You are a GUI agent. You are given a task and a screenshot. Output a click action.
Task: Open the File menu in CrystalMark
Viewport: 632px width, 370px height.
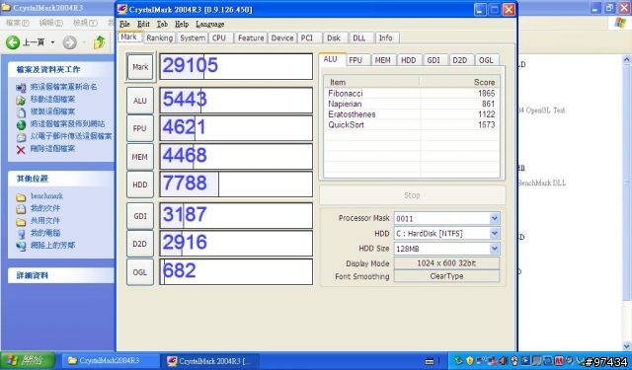[124, 24]
